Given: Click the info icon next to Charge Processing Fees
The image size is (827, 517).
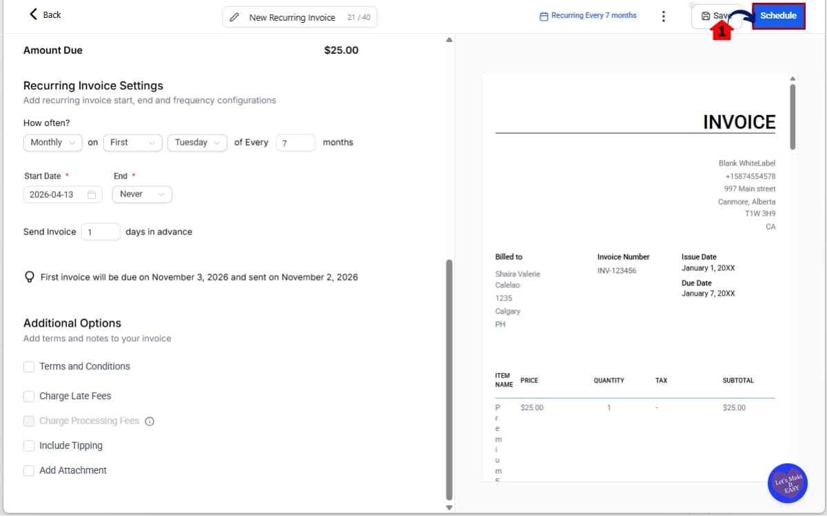Looking at the screenshot, I should [150, 420].
